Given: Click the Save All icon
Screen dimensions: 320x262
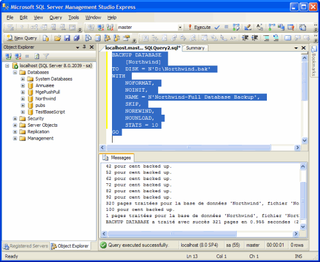Looking at the screenshot, I should 77,38.
